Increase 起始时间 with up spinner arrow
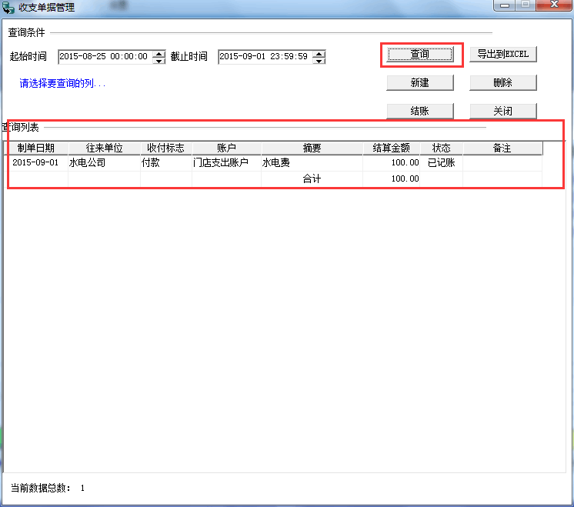Screen dimensions: 574x507 (159, 53)
